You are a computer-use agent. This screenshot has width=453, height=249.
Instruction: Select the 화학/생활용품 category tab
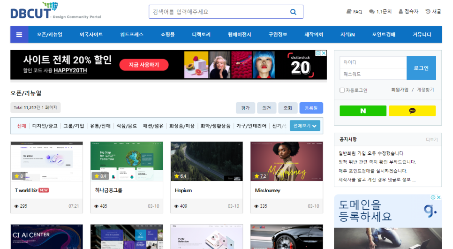tap(215, 126)
